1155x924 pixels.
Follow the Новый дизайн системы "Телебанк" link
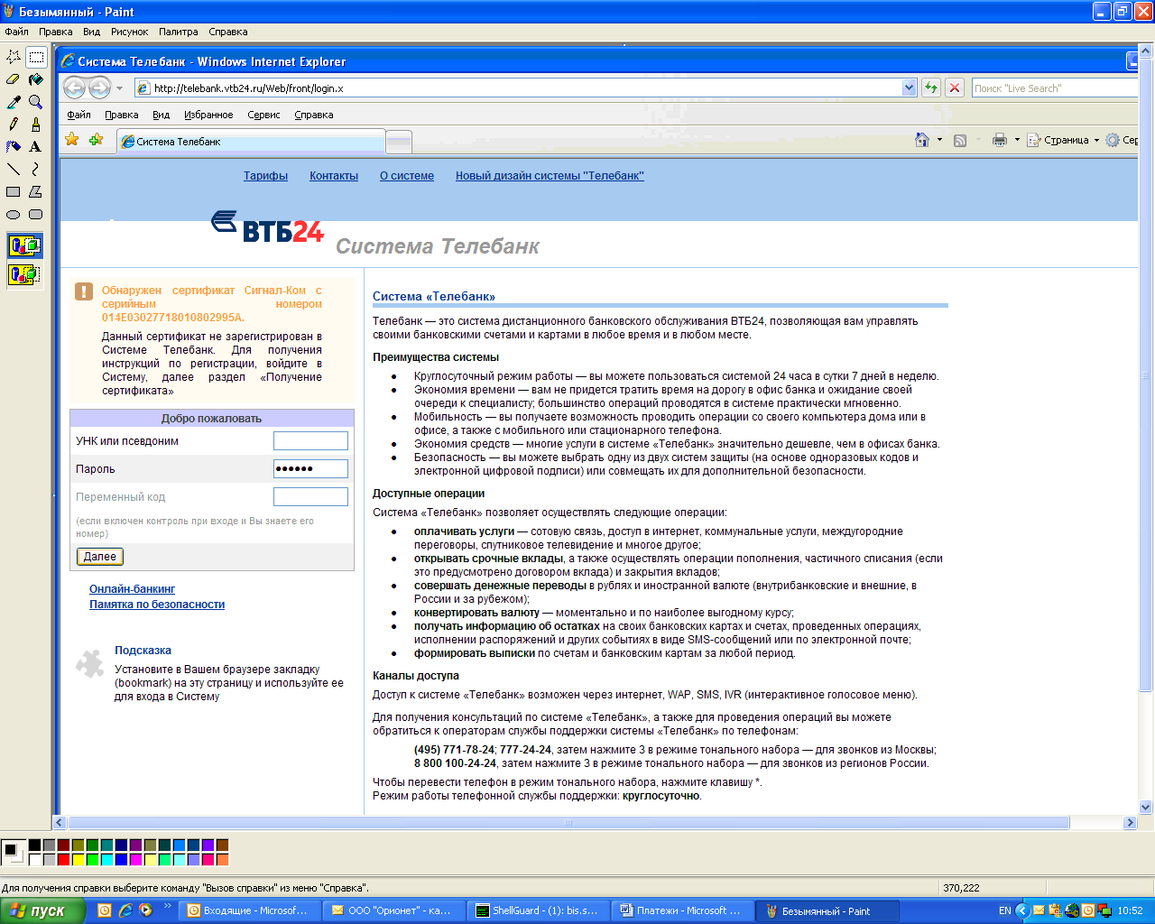pos(550,176)
